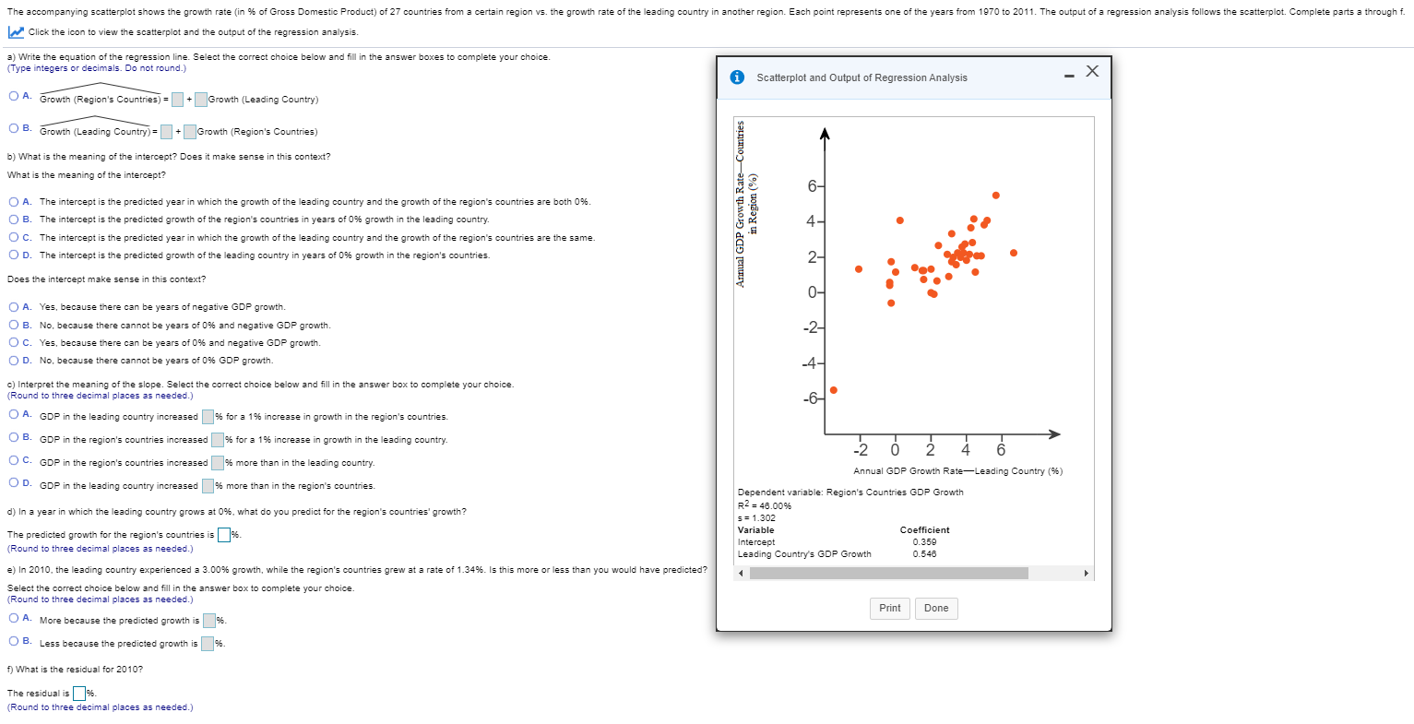Select slope interpretation choice D

pos(12,485)
